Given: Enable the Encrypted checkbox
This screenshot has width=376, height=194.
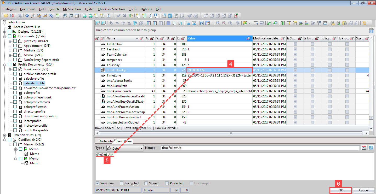Looking at the screenshot, I should coord(122,183).
